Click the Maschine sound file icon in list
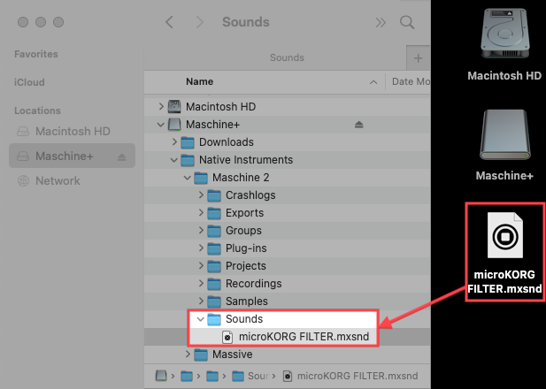This screenshot has width=546, height=389. pyautogui.click(x=227, y=337)
